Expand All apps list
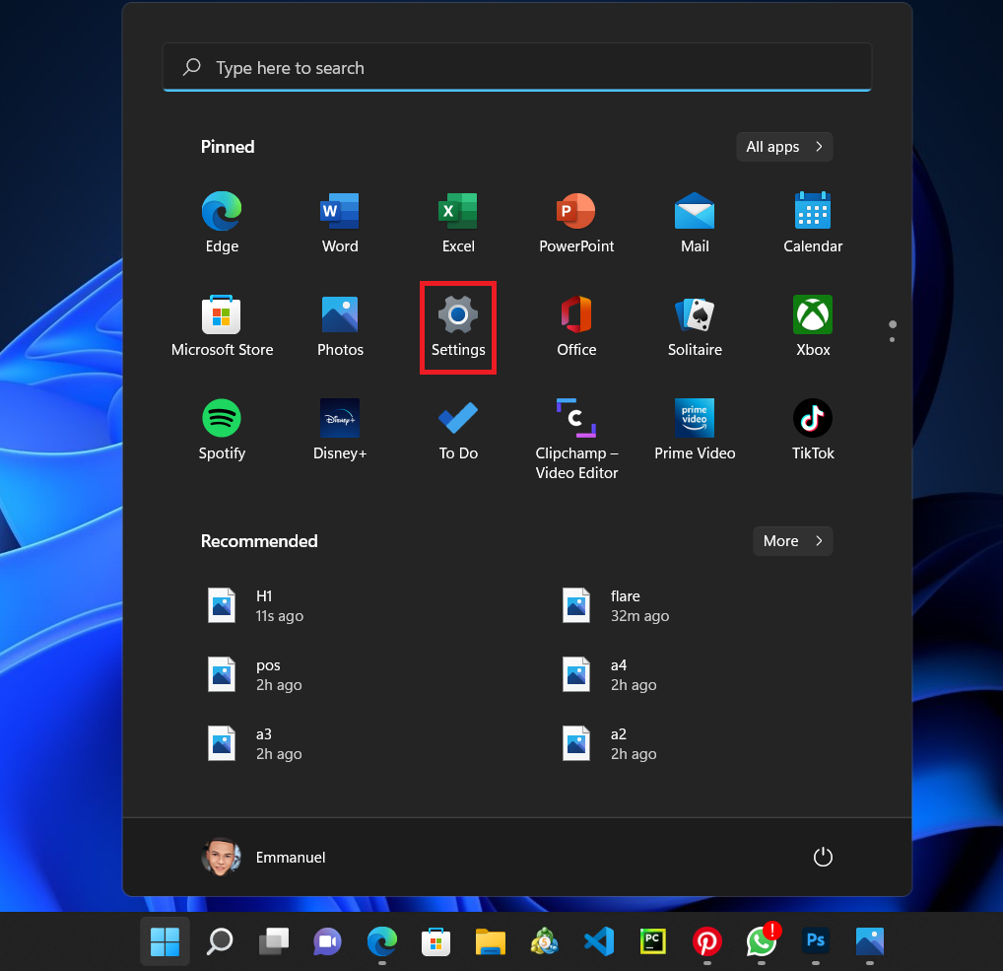 pos(784,147)
